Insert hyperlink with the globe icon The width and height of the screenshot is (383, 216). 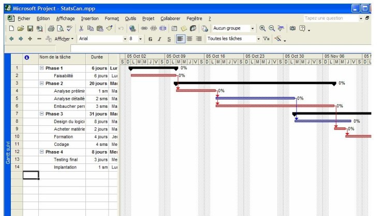coord(132,28)
